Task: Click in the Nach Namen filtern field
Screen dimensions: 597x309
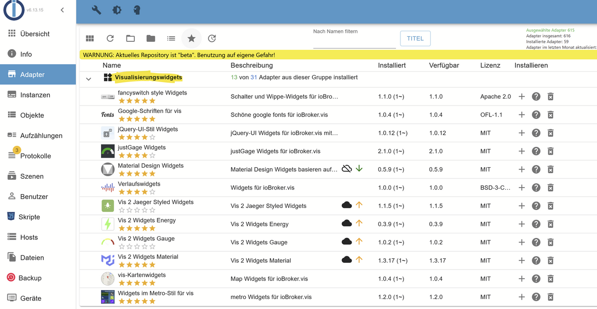Action: tap(354, 42)
